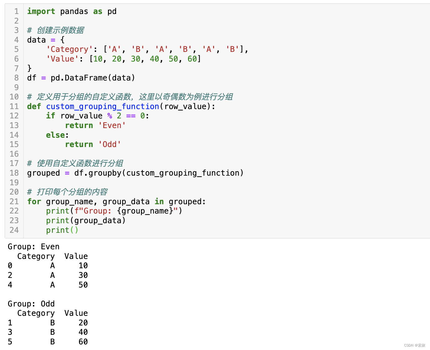Click the 'else:' line
The image size is (430, 350).
58,135
